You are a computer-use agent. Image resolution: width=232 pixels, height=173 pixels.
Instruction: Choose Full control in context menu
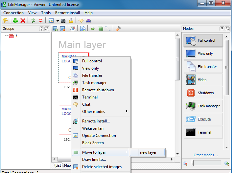(x=101, y=61)
